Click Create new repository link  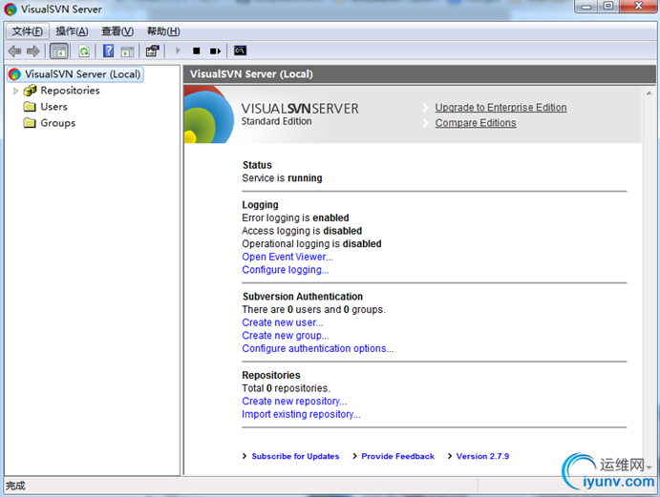(294, 402)
